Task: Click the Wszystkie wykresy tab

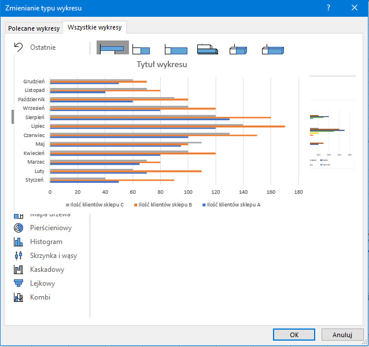Action: click(x=94, y=28)
